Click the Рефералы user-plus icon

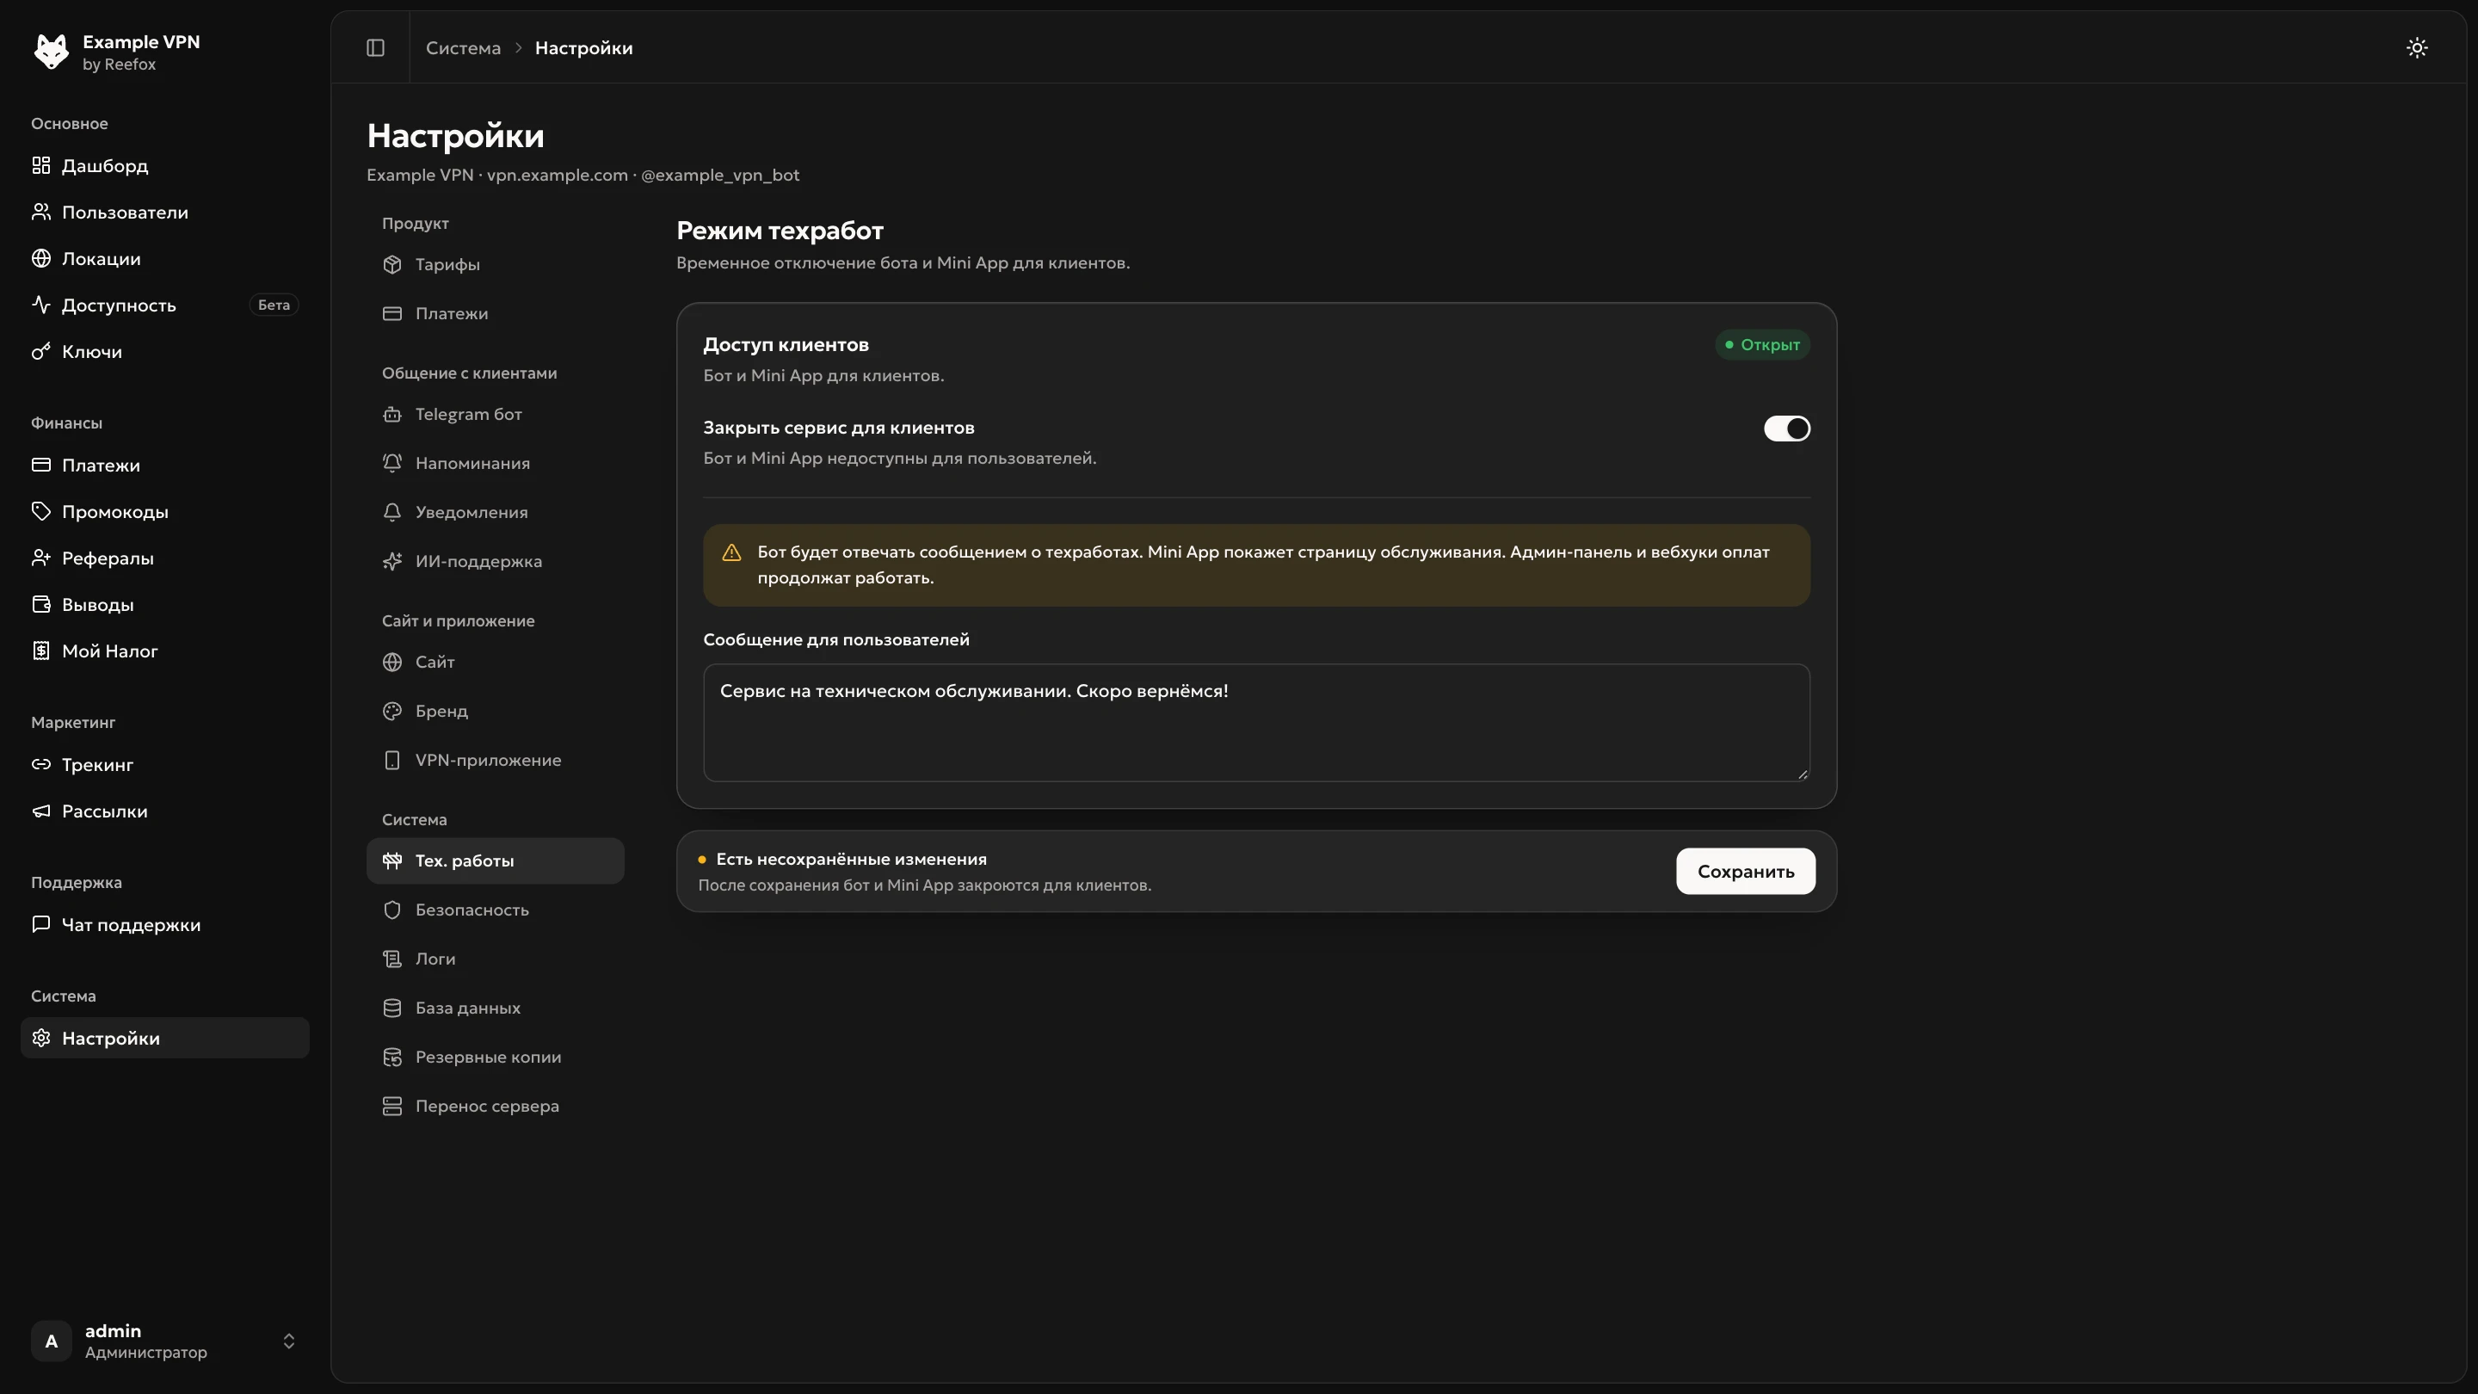coord(40,558)
